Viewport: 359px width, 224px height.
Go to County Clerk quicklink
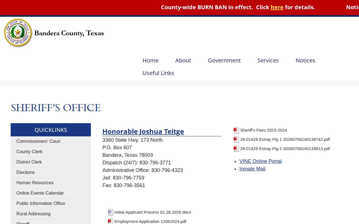tap(51, 152)
